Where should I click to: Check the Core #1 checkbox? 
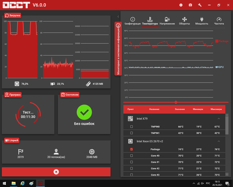coord(131,162)
